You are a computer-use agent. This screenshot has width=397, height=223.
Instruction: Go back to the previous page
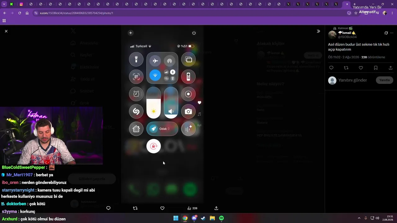point(5,13)
